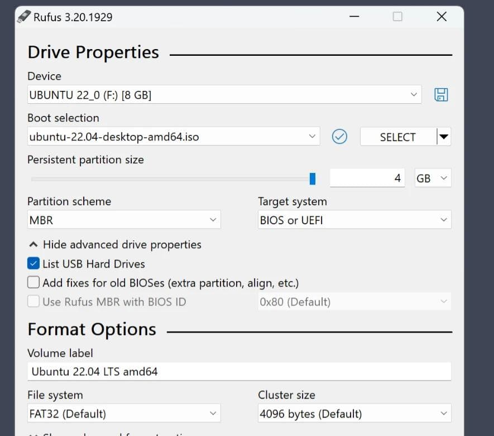Click the Rufus USB drive title icon
The width and height of the screenshot is (494, 436).
click(23, 17)
